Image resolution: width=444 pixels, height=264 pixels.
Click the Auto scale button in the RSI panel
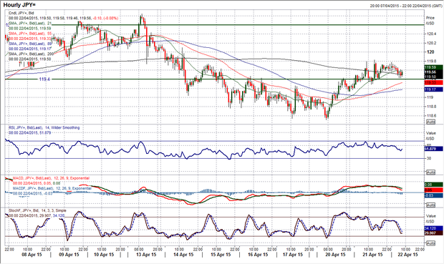[430, 172]
